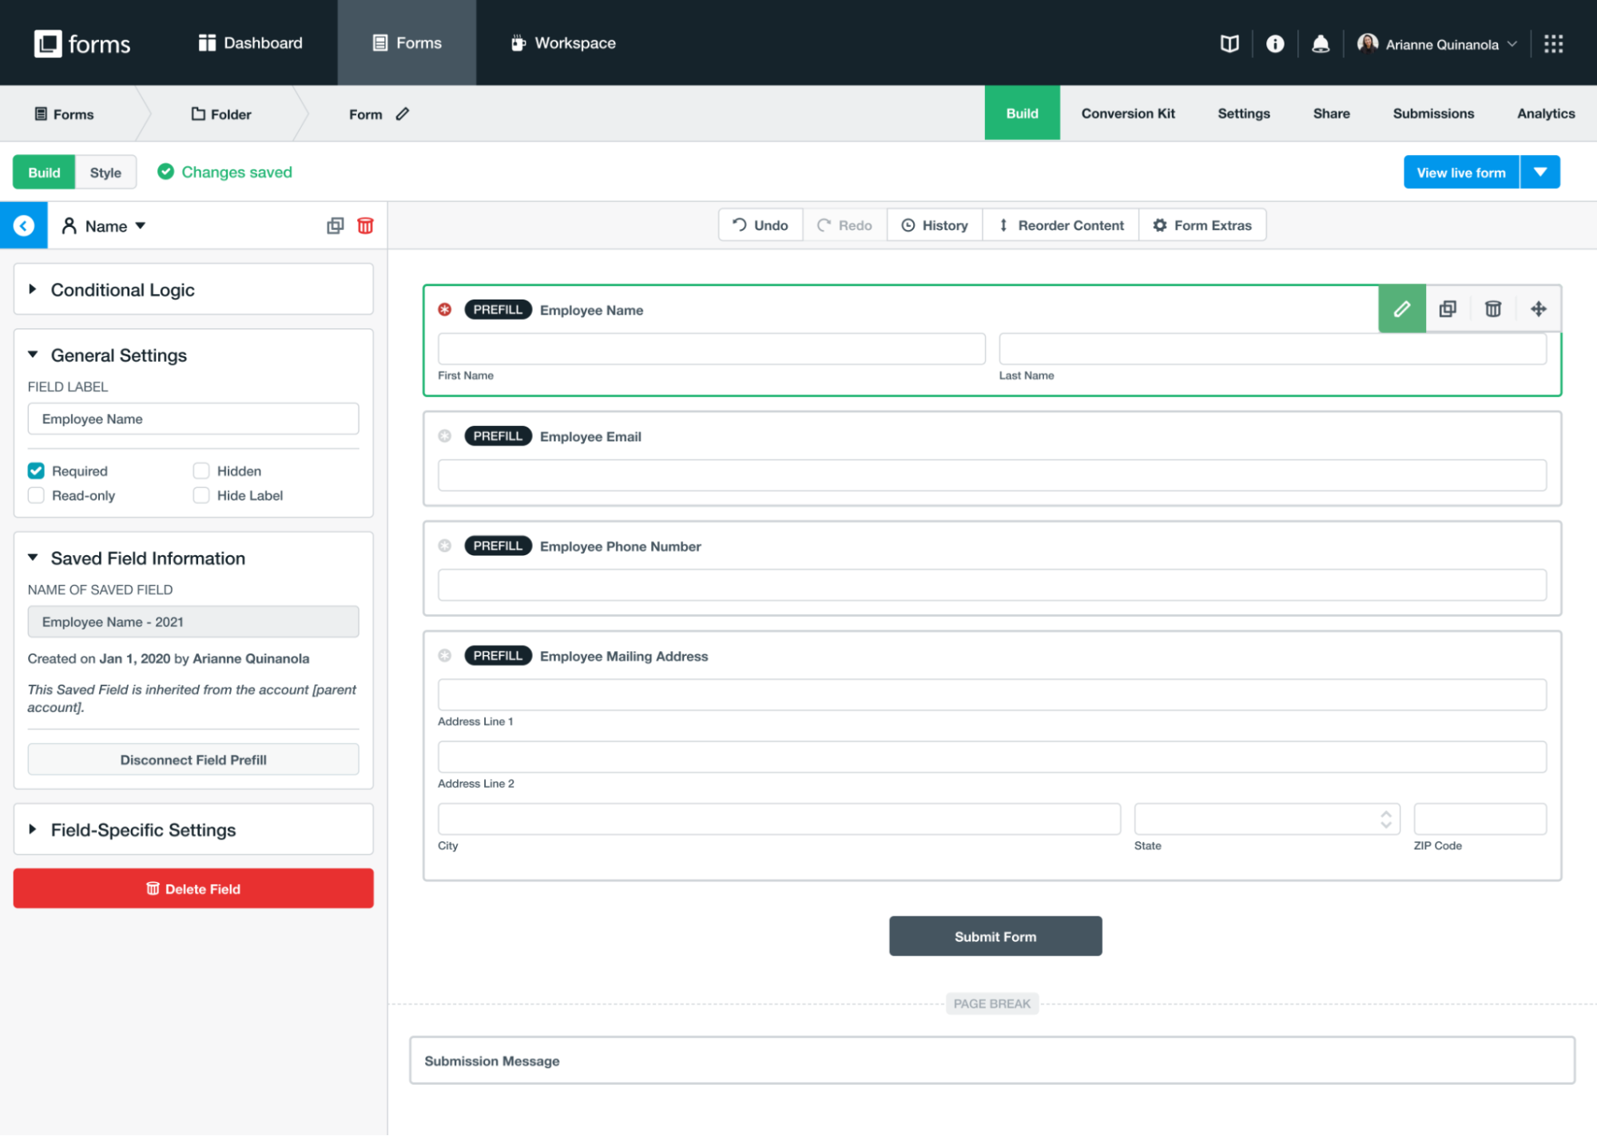Click the red Delete Field button
The image size is (1597, 1136).
pyautogui.click(x=193, y=888)
